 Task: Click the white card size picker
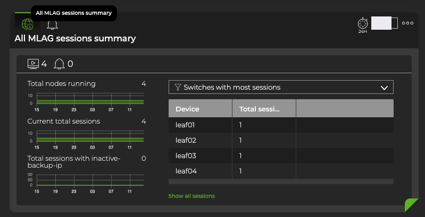(x=384, y=23)
